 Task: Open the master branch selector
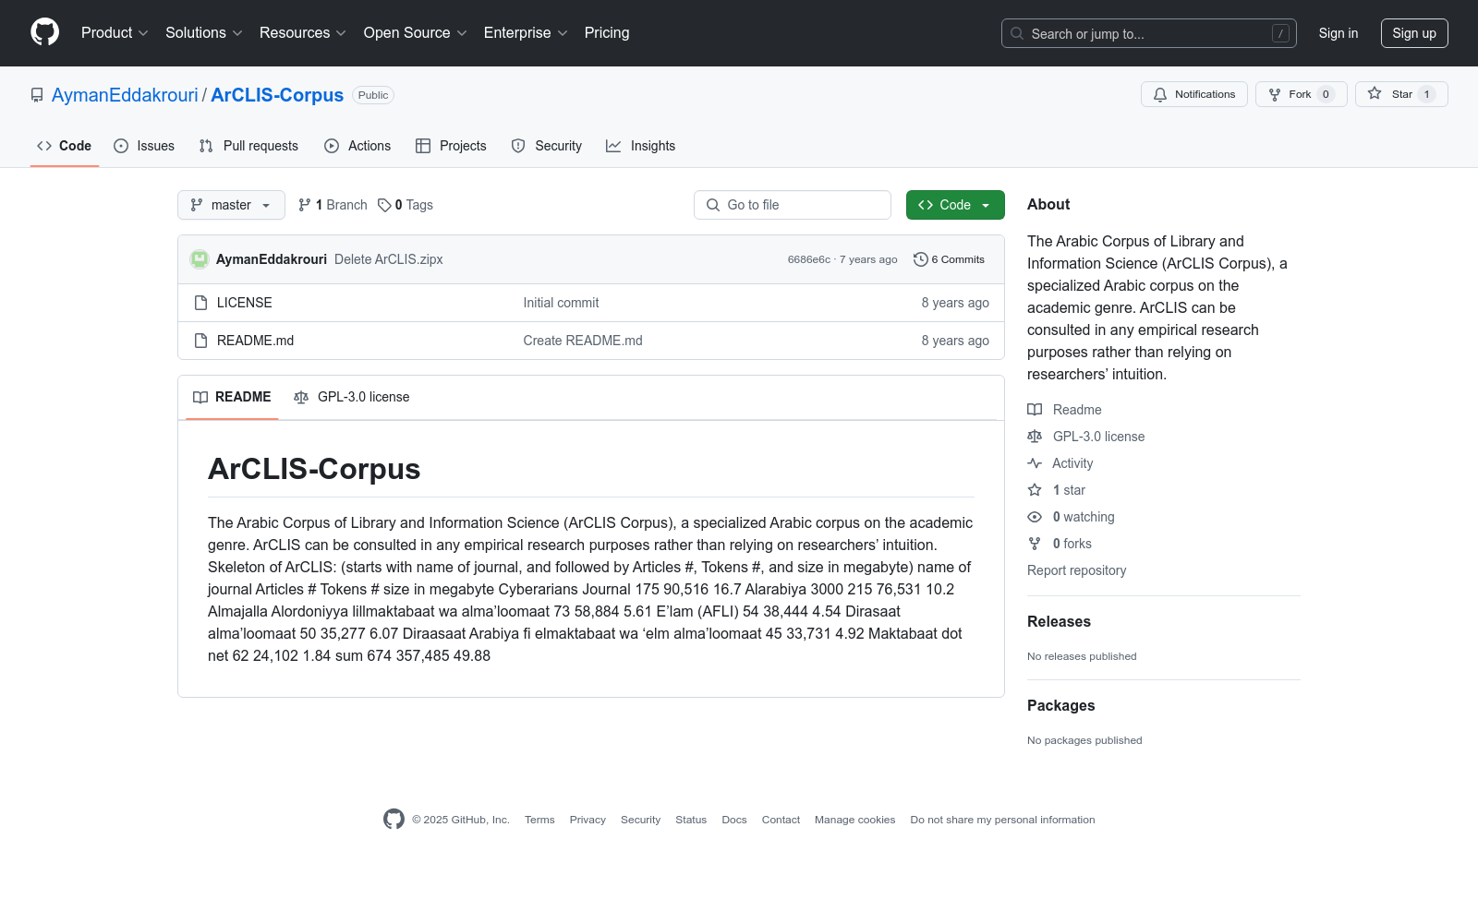click(x=231, y=205)
